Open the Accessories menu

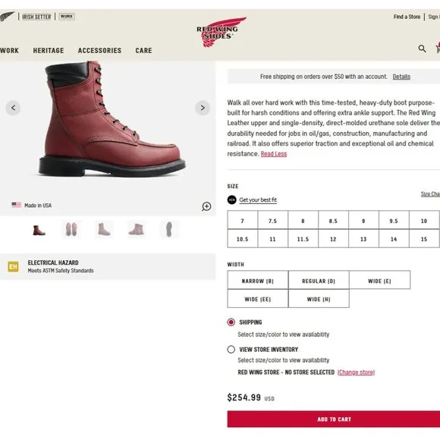point(99,51)
